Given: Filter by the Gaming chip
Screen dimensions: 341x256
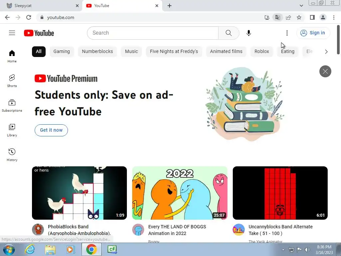Looking at the screenshot, I should coord(62,52).
